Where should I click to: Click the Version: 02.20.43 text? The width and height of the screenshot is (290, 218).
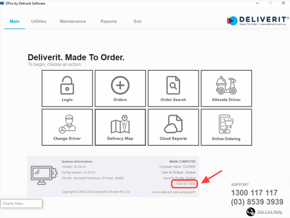point(74,167)
